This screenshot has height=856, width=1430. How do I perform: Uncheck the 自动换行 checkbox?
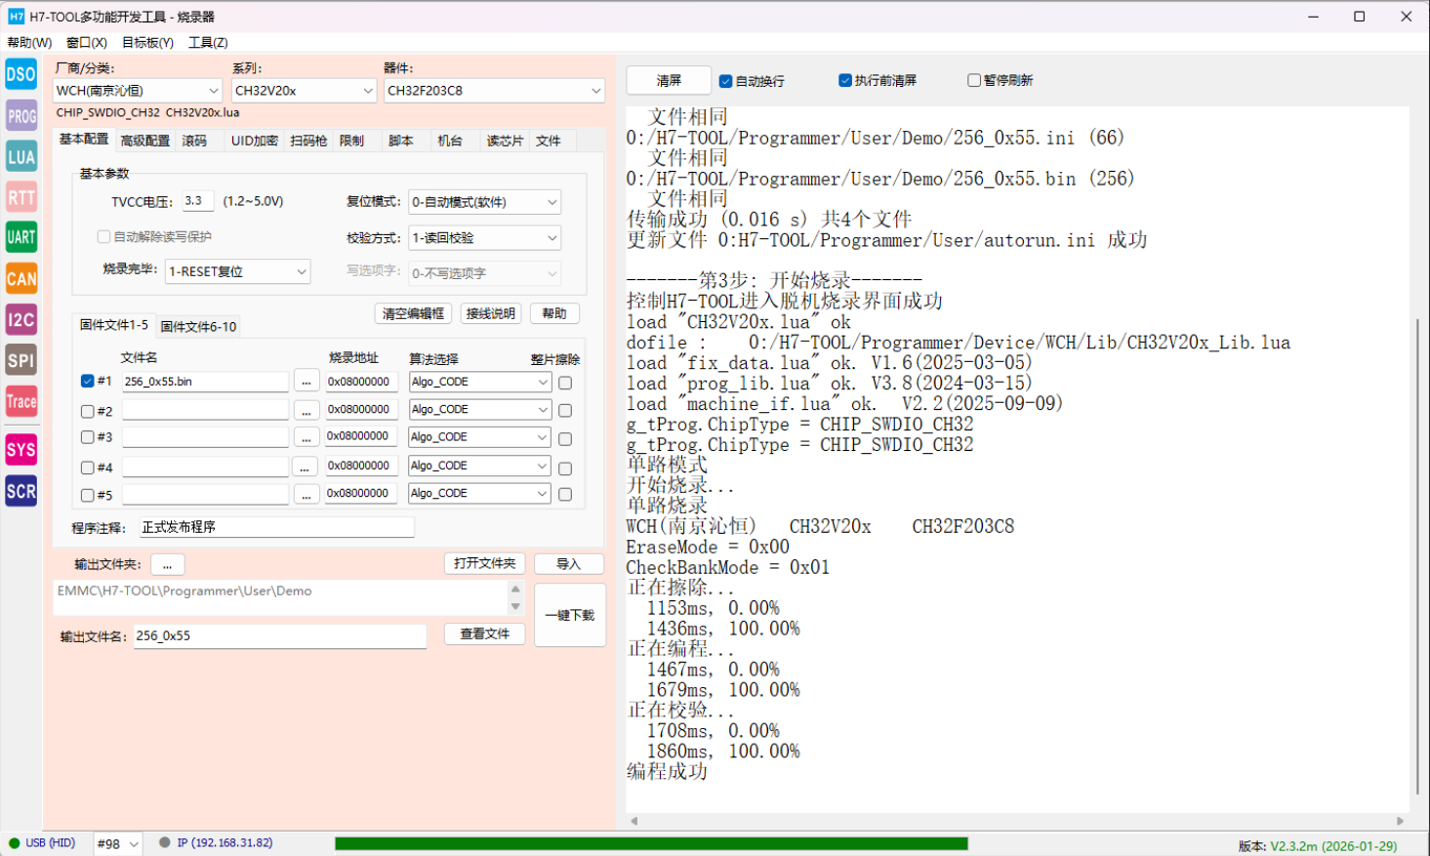click(x=725, y=81)
